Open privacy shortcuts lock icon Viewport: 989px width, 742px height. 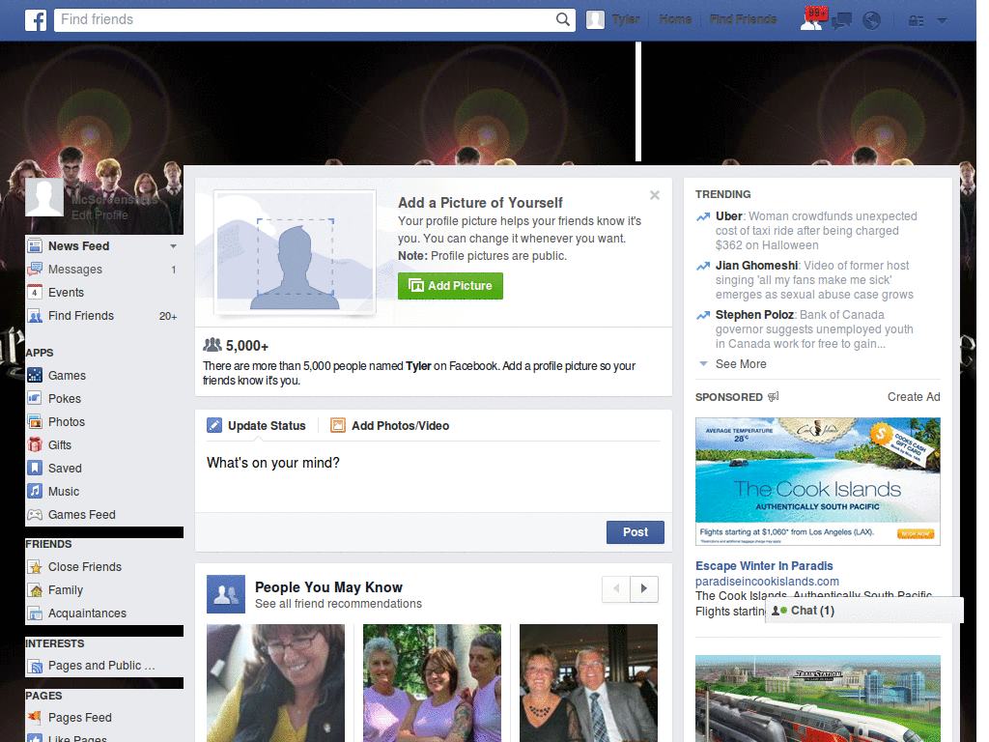point(916,21)
